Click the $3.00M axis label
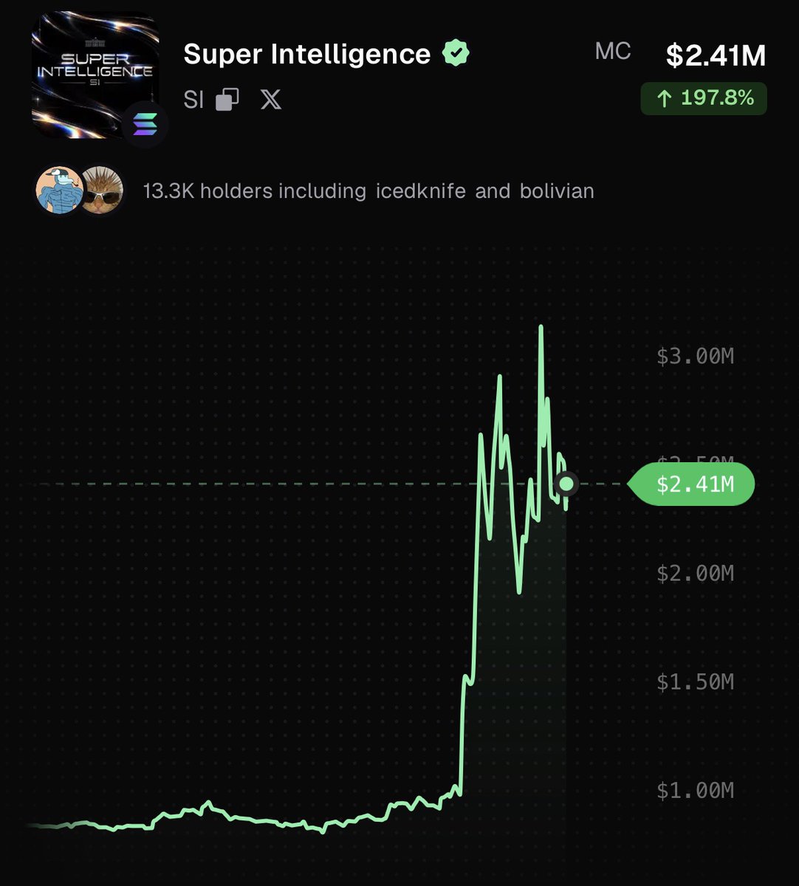 696,357
